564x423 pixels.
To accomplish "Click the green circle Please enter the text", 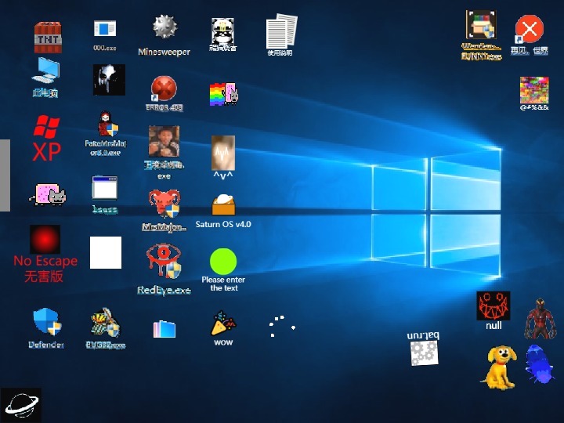I will point(223,262).
